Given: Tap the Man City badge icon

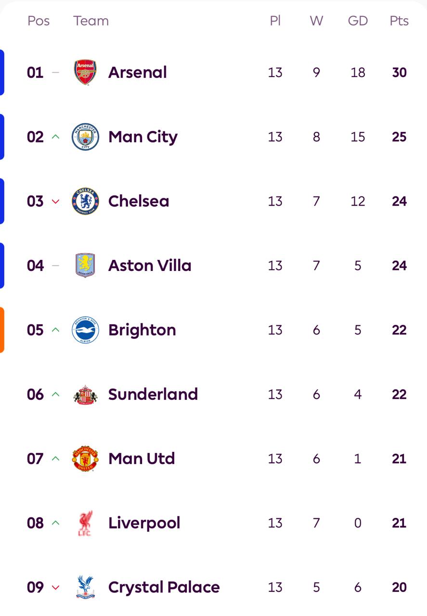Looking at the screenshot, I should pos(85,137).
